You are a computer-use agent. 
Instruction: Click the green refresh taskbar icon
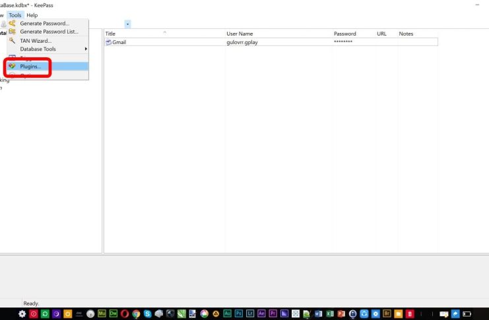pyautogui.click(x=45, y=314)
